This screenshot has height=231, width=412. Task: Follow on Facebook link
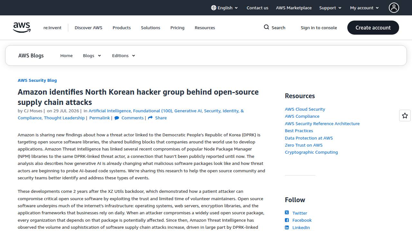[x=302, y=220]
